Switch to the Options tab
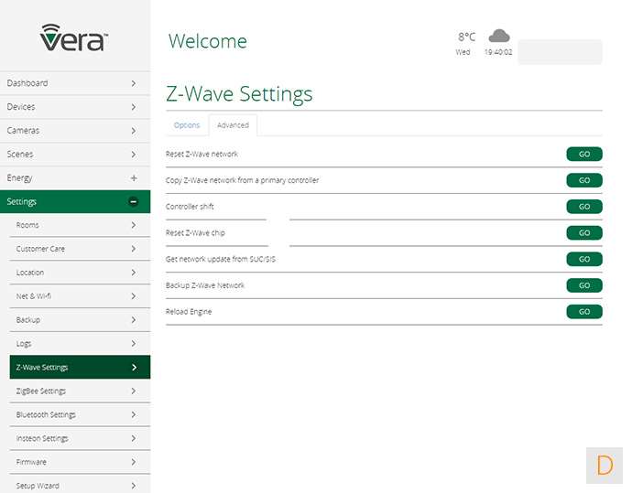Viewport: 632px width, 493px height. tap(187, 125)
